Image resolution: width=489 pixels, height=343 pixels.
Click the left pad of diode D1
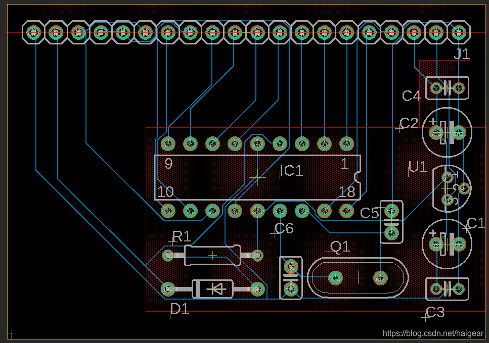point(168,289)
